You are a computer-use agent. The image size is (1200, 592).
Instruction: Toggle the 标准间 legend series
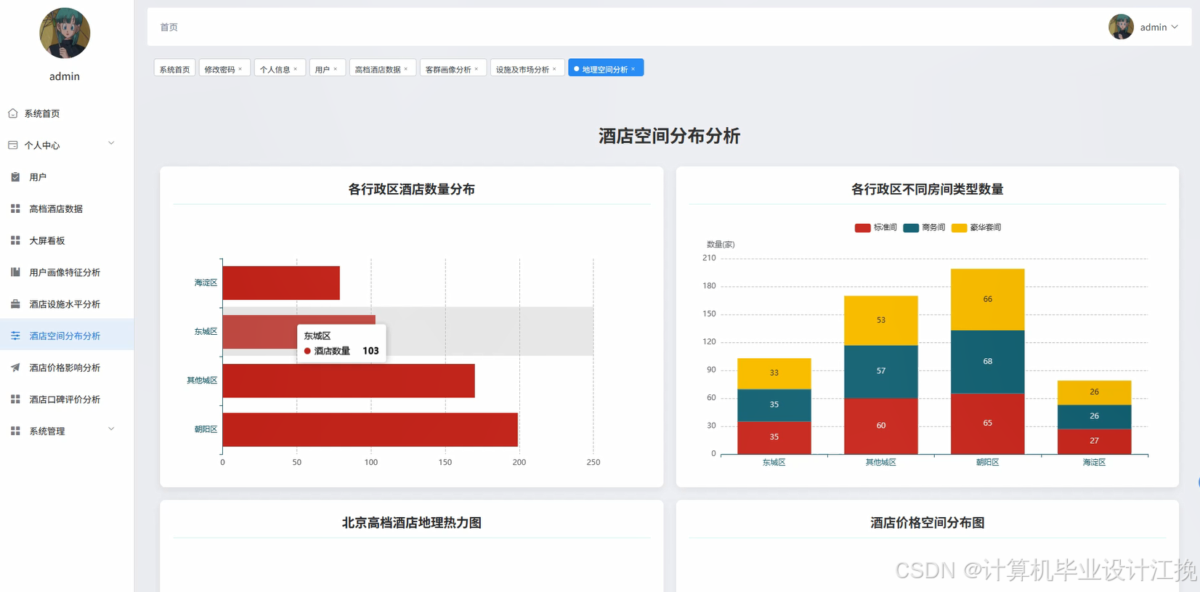click(x=876, y=227)
